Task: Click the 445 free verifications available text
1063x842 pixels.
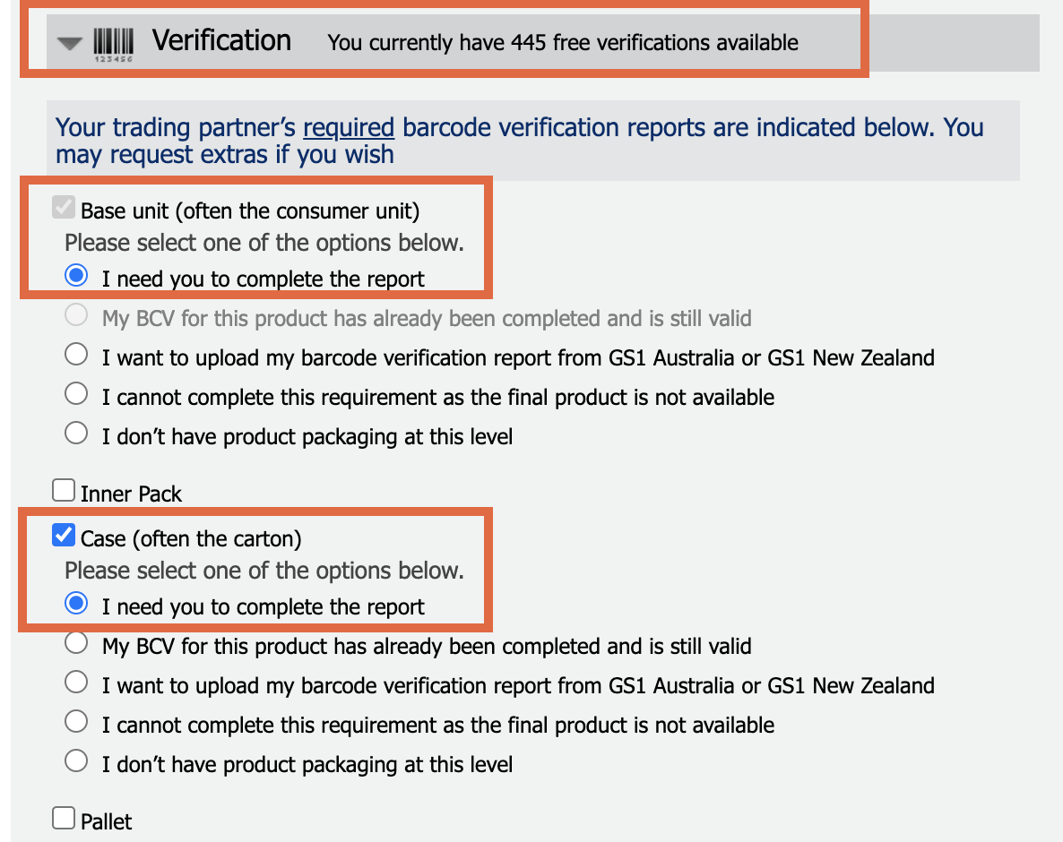Action: (563, 43)
